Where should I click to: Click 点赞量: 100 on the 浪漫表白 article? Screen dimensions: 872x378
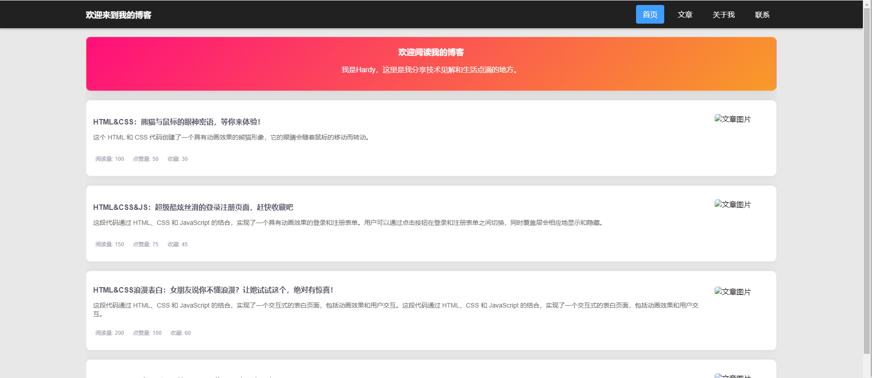[147, 333]
